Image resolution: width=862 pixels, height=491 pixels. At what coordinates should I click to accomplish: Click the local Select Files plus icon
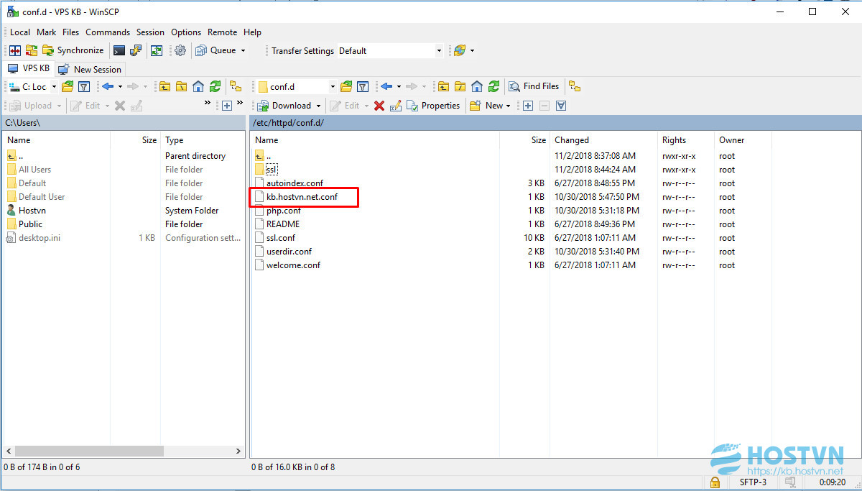pos(227,105)
